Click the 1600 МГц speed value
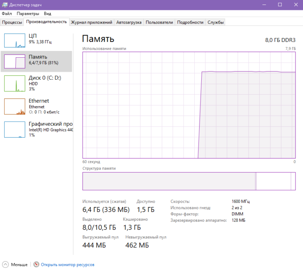The width and height of the screenshot is (303, 272). (241, 202)
